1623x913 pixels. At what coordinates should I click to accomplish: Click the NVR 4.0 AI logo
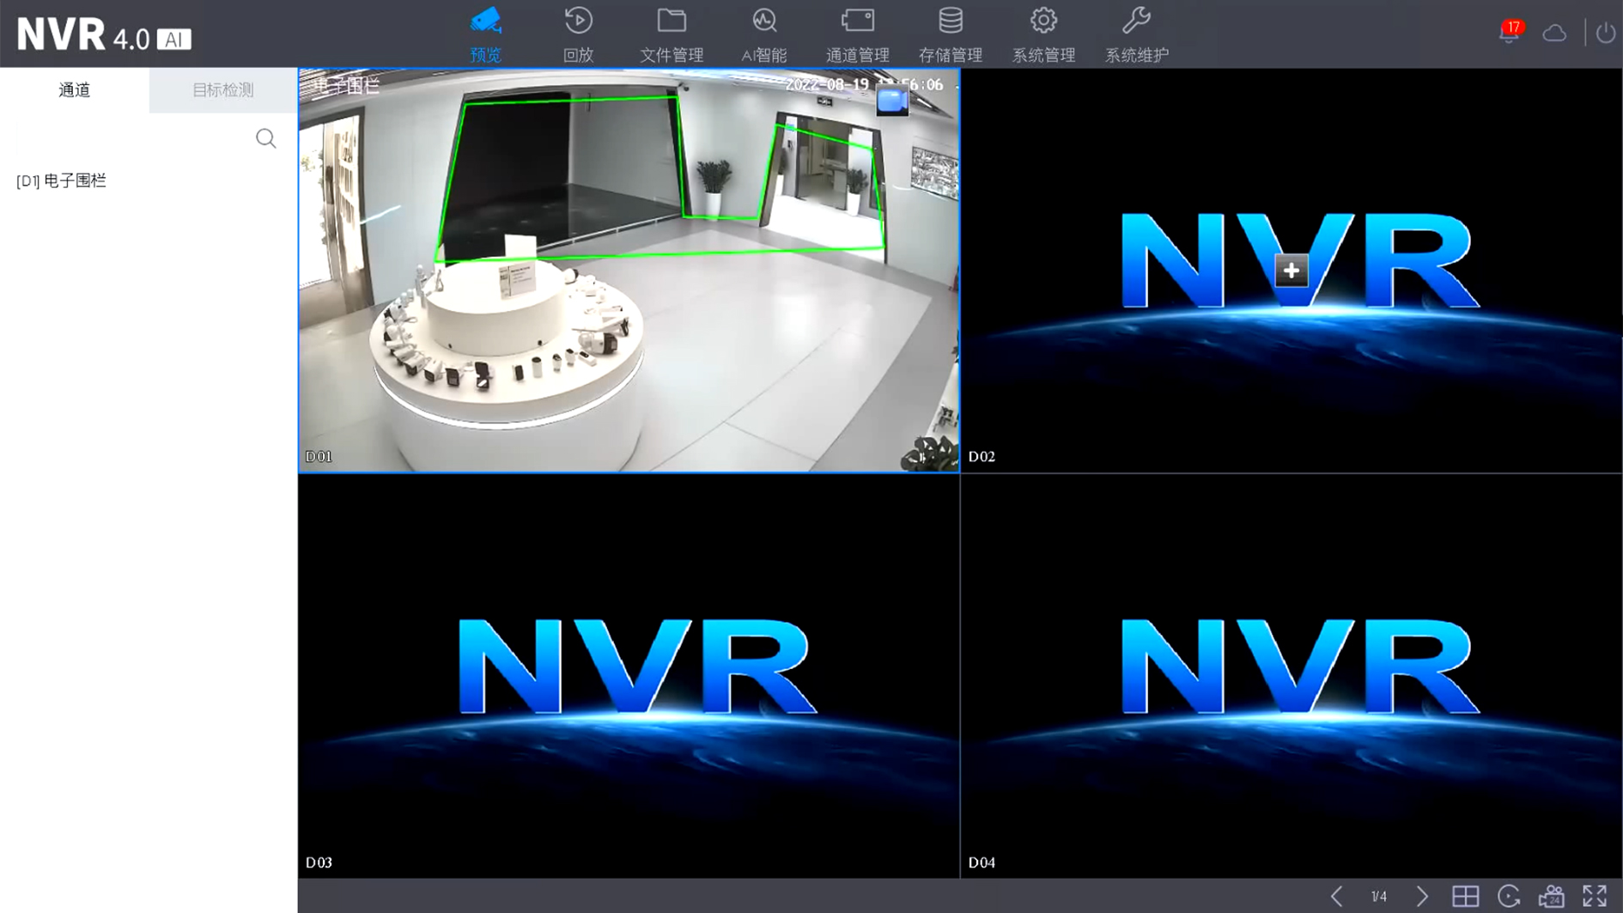point(104,35)
